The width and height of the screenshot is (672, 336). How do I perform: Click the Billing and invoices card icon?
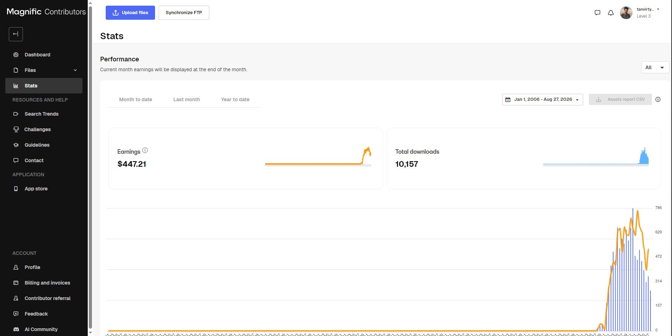16,283
